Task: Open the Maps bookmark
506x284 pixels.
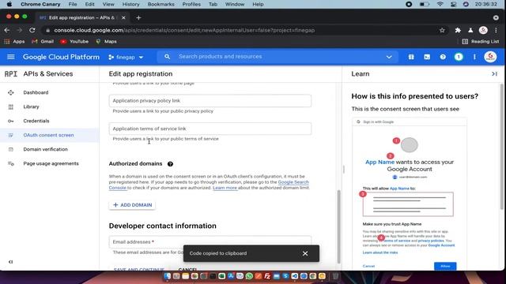Action: 106,42
